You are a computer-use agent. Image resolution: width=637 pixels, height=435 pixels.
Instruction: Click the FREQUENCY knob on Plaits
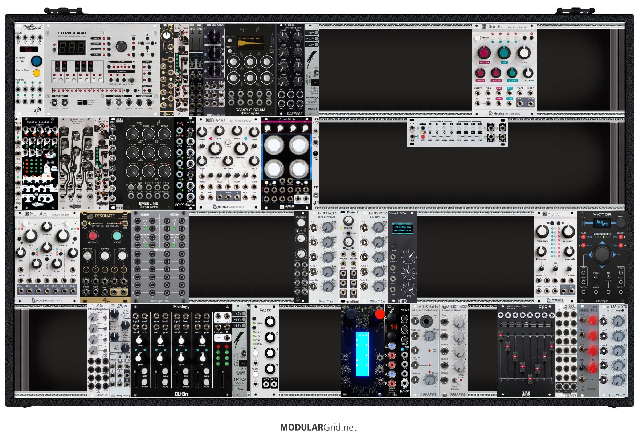pyautogui.click(x=542, y=231)
